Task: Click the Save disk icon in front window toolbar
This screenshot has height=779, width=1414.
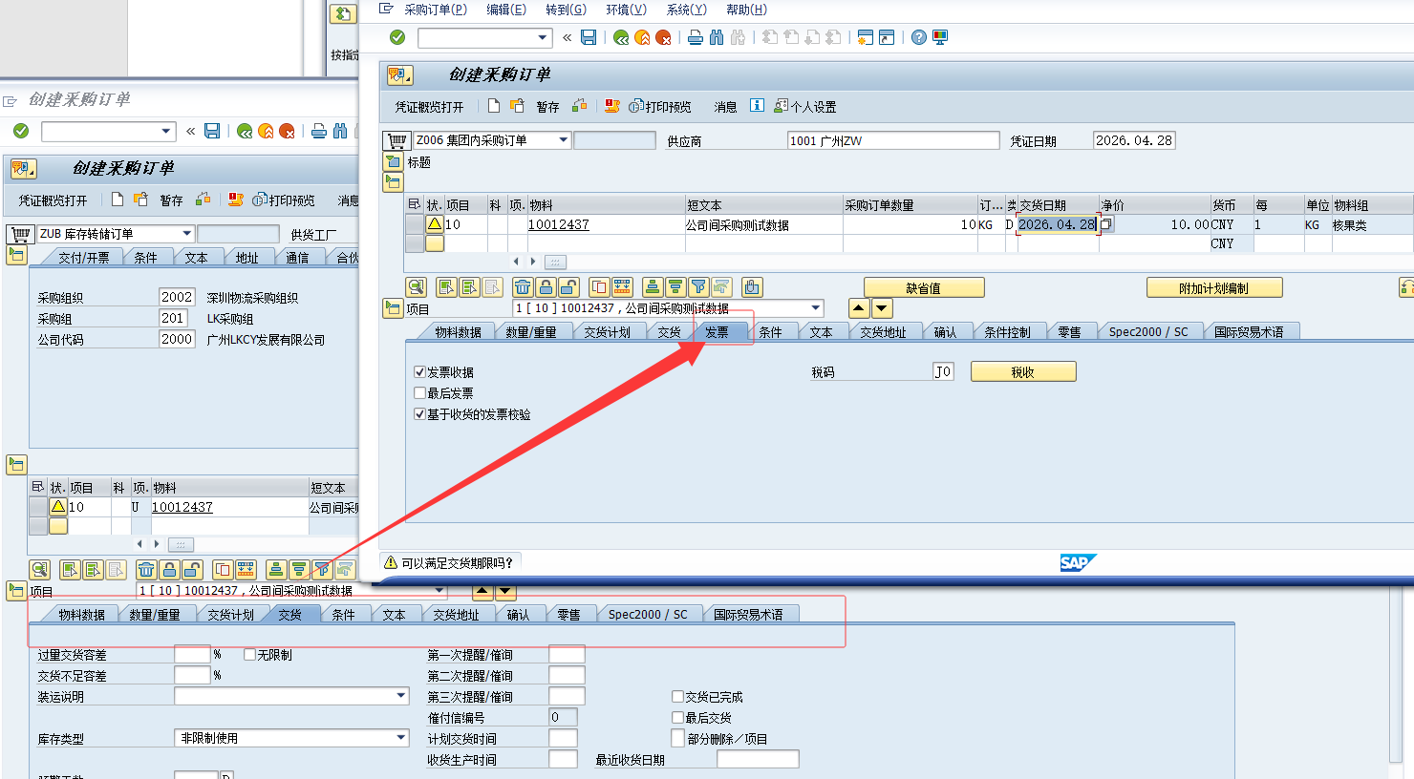Action: point(589,37)
